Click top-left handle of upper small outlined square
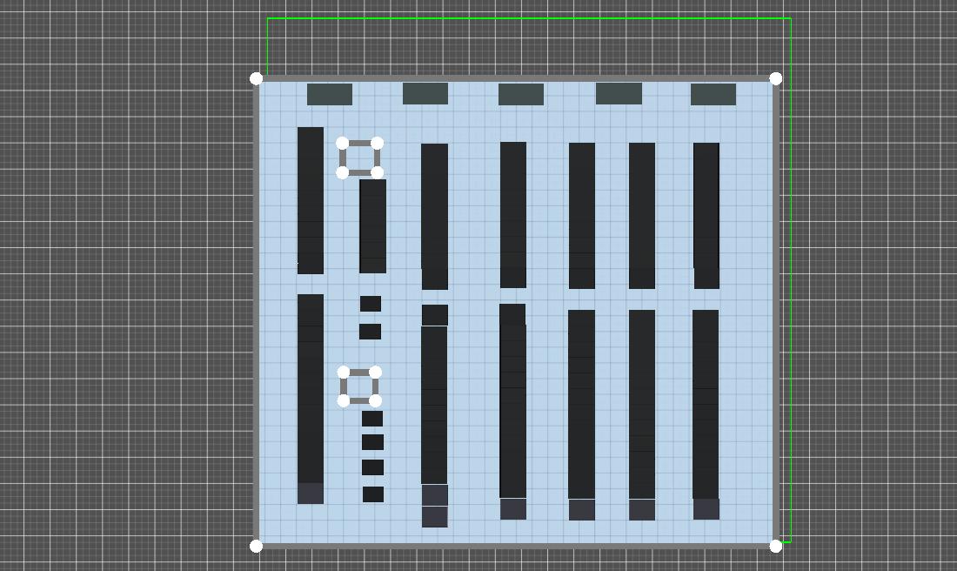This screenshot has height=571, width=957. click(x=342, y=144)
